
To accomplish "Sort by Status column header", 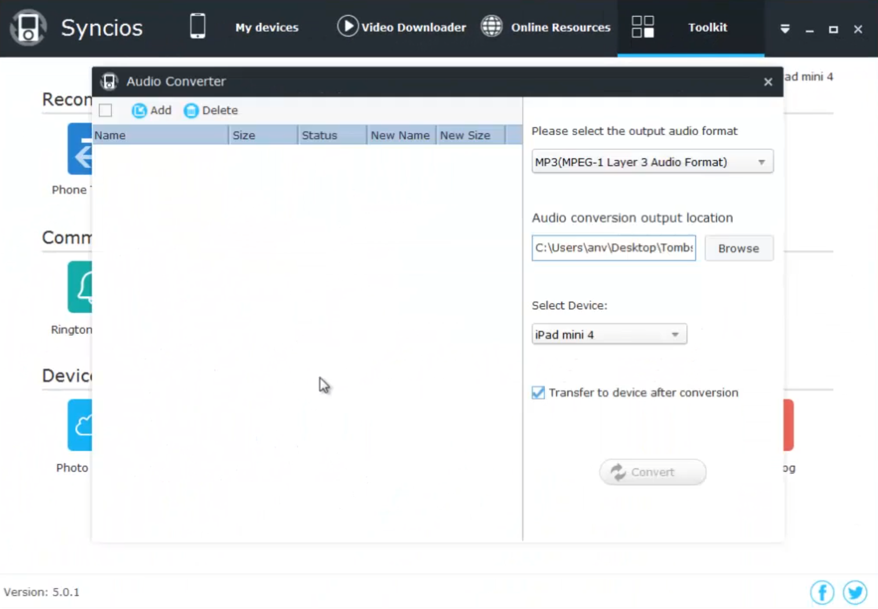I will [x=333, y=135].
